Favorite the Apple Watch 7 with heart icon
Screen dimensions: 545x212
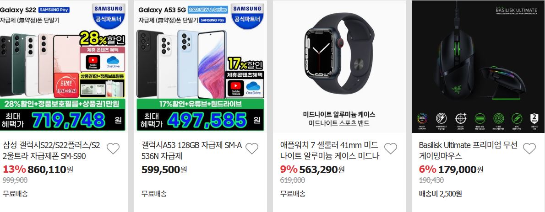pos(390,148)
